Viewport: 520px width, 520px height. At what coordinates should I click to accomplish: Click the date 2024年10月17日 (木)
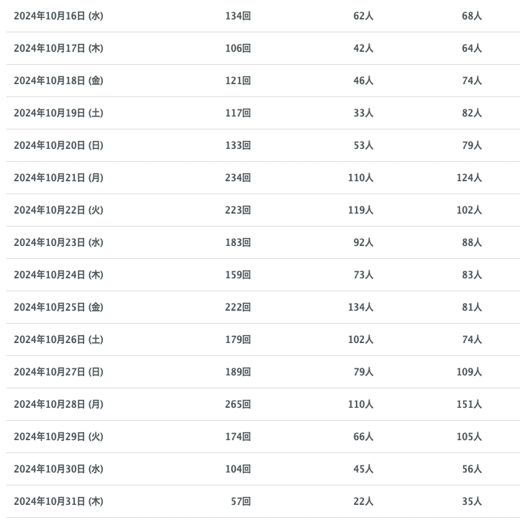[x=58, y=48]
